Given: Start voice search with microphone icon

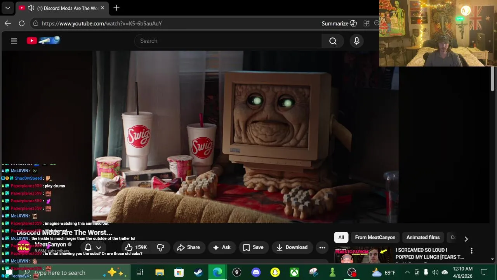Looking at the screenshot, I should 357,41.
